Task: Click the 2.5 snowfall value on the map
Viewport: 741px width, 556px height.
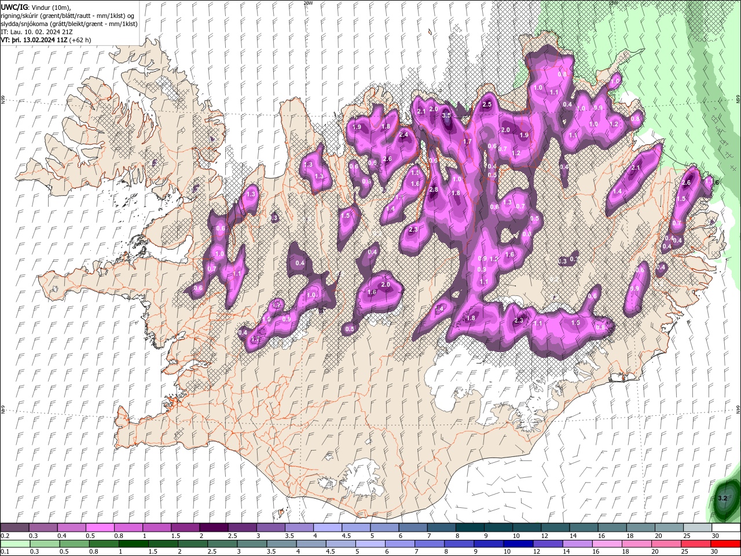Action: click(x=487, y=104)
